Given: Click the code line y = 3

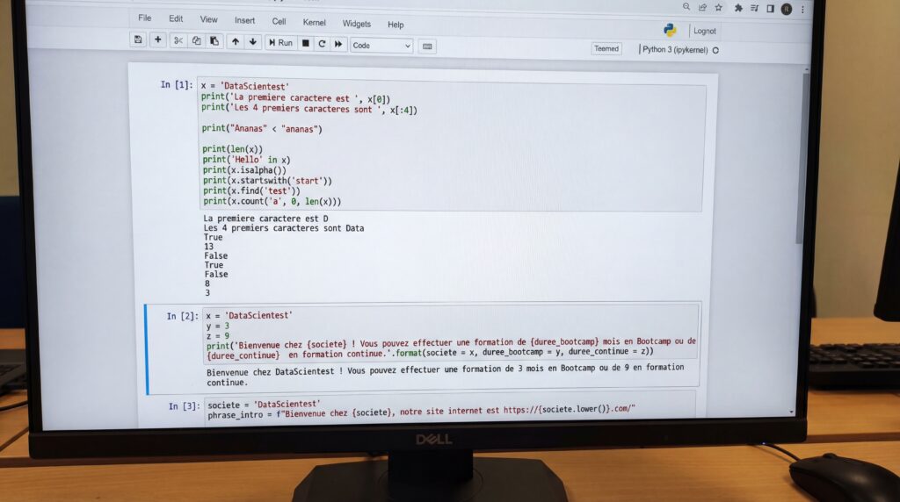Looking at the screenshot, I should pos(218,326).
